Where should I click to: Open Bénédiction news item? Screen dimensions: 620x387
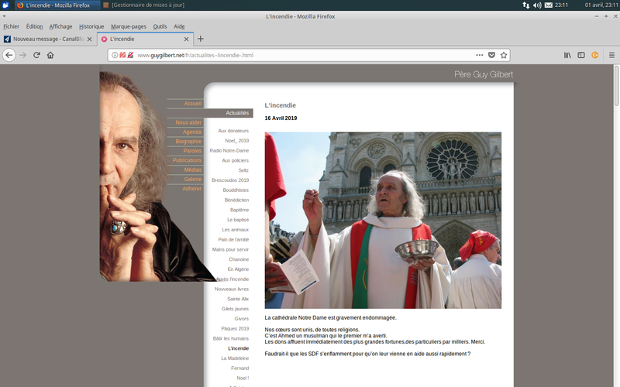coord(237,200)
